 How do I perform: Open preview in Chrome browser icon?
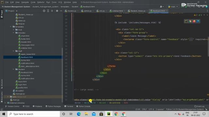pos(190,21)
